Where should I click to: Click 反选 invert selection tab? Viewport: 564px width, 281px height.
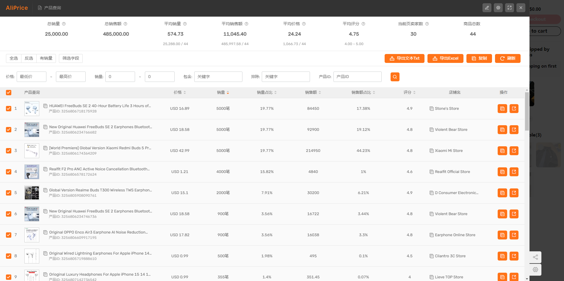(x=29, y=58)
